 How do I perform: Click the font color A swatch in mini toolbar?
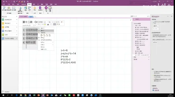pos(48,24)
